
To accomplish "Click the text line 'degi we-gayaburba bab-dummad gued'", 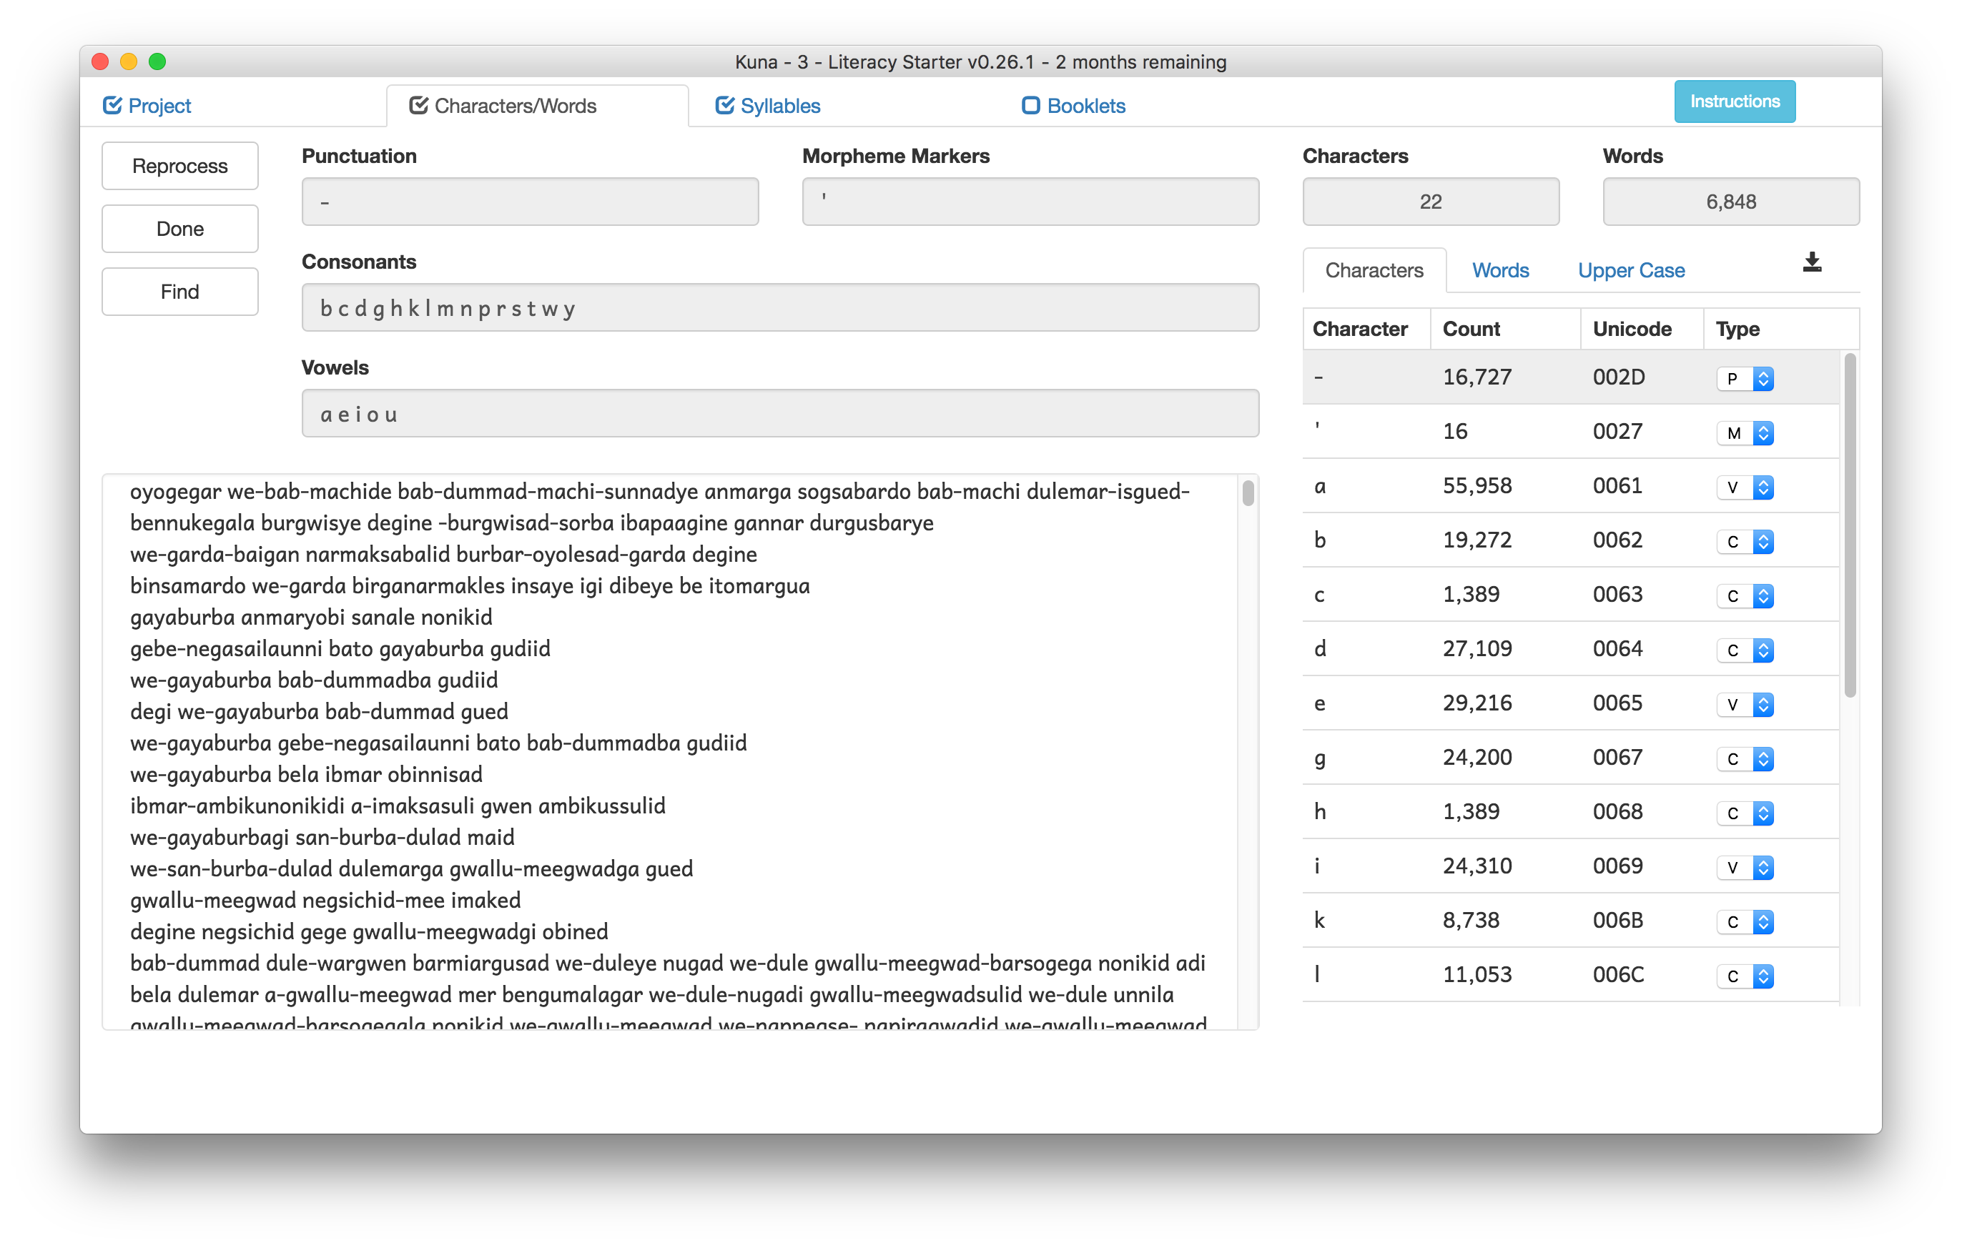I will coord(319,712).
